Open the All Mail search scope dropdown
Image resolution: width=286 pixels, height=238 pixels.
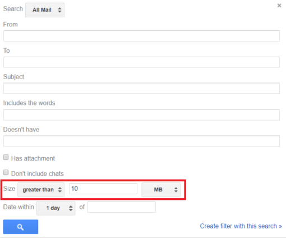tap(45, 10)
